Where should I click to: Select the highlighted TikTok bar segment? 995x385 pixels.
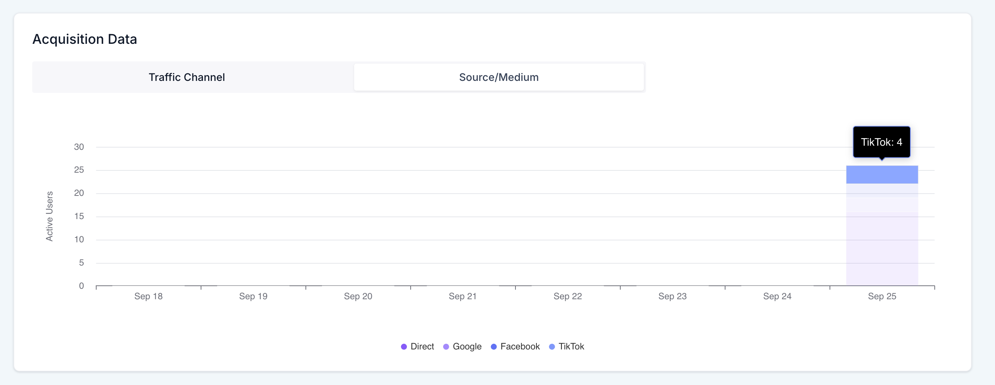tap(882, 175)
